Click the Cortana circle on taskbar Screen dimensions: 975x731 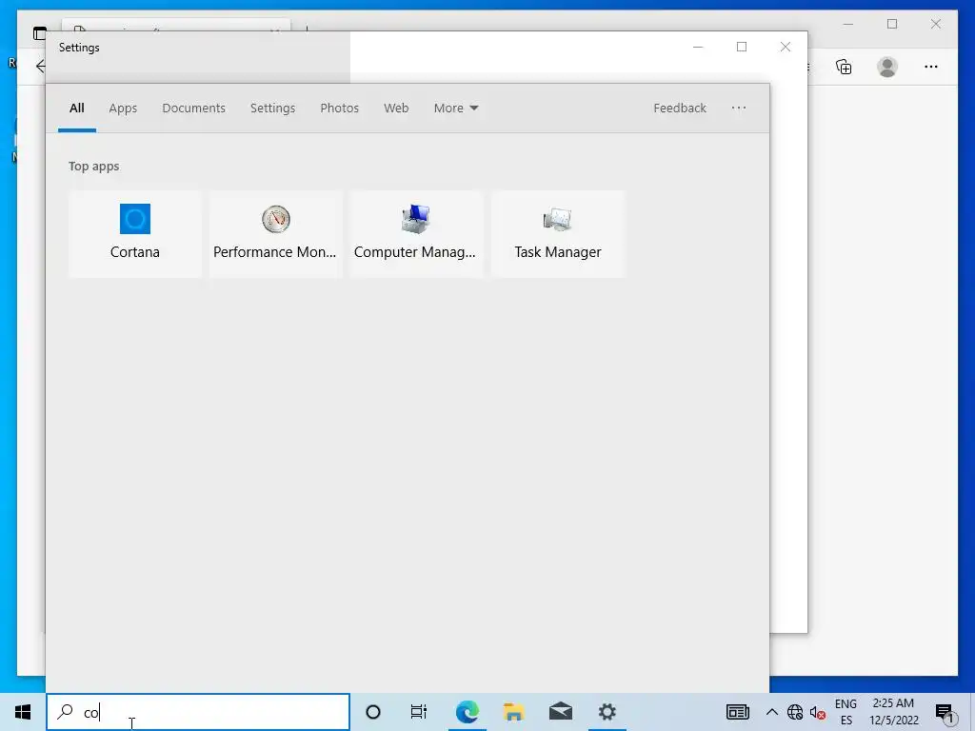373,712
